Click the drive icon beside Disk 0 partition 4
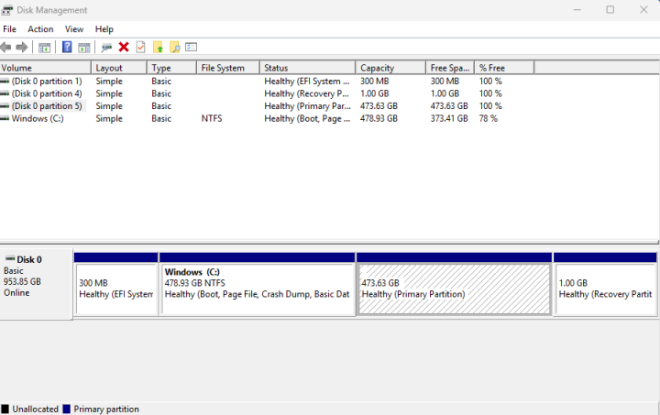 click(5, 93)
